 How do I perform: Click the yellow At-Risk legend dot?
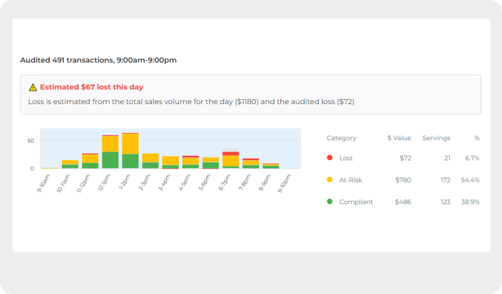coord(329,179)
